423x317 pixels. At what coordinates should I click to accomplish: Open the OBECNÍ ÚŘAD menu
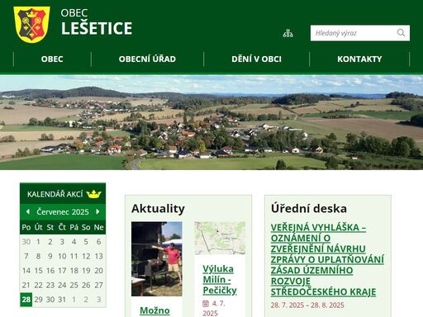147,59
